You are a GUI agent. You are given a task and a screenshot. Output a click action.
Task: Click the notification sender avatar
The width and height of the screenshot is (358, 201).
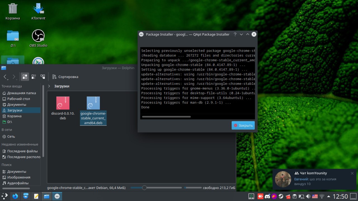tap(283, 179)
